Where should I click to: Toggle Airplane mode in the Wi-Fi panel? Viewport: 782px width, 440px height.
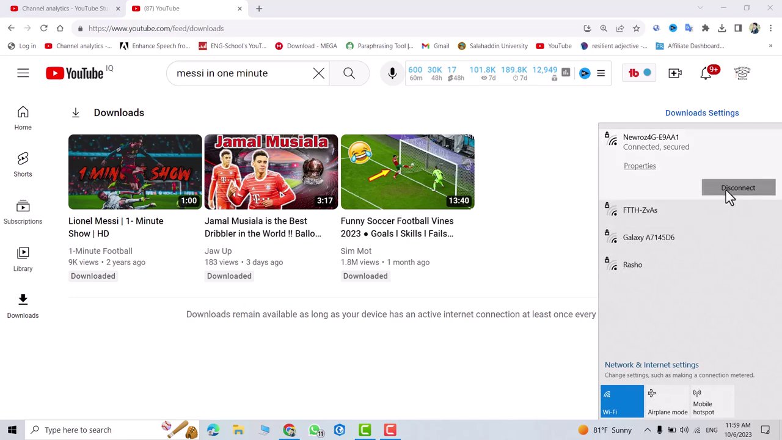pyautogui.click(x=667, y=400)
